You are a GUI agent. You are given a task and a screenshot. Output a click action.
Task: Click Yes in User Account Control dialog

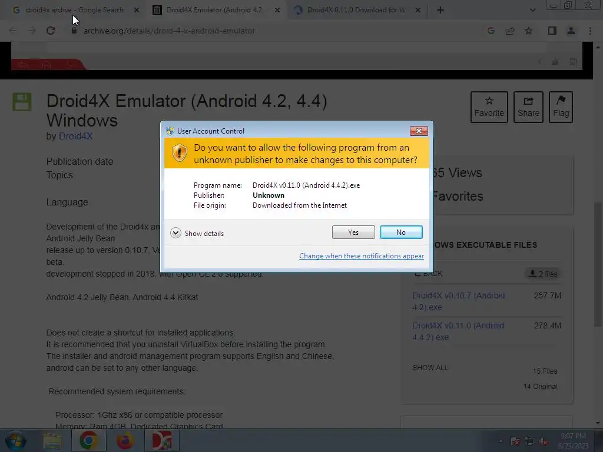click(353, 232)
